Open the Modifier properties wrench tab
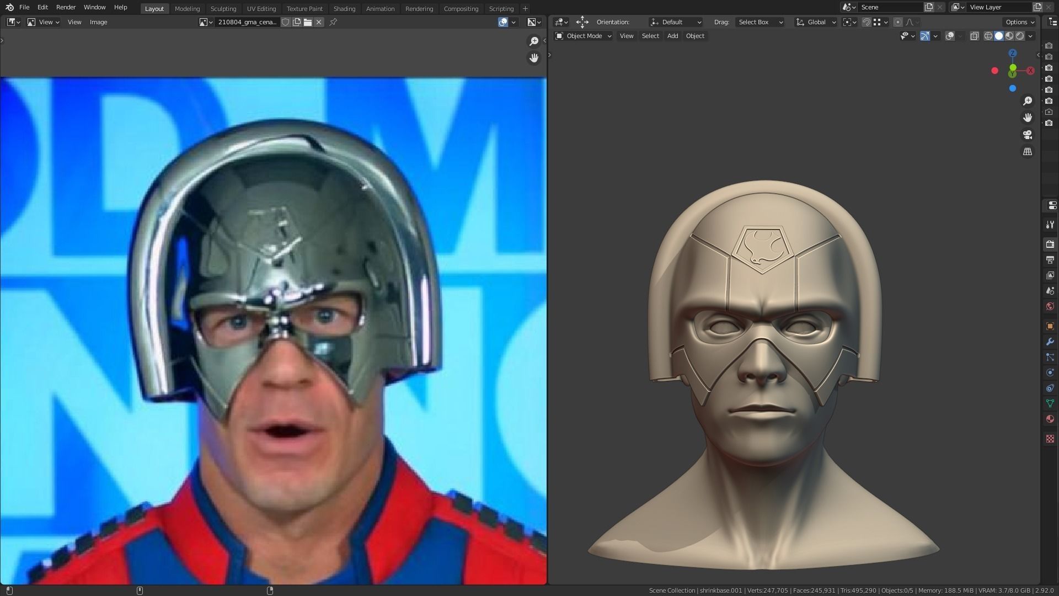Viewport: 1059px width, 596px height. pos(1050,342)
